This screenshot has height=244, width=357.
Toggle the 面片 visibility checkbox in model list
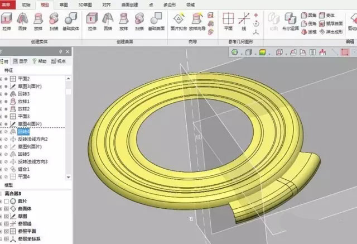6,200
